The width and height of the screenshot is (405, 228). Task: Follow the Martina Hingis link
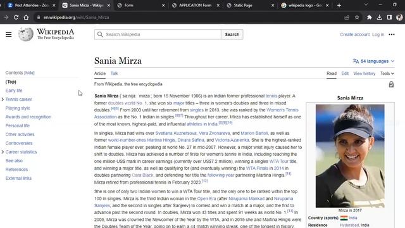161,140
